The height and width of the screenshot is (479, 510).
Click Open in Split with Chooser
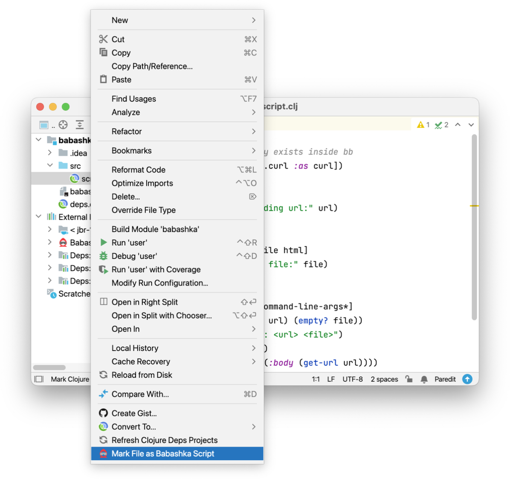tap(177, 315)
